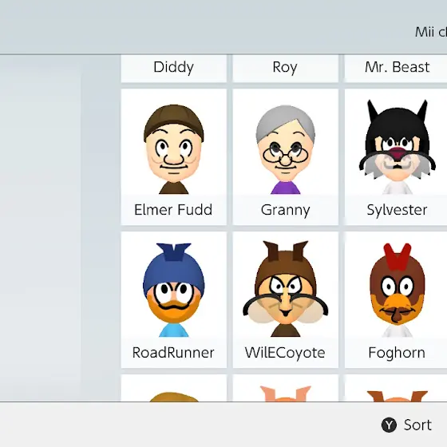
Task: Select the Elmer Fudd Mii avatar
Action: 174,148
